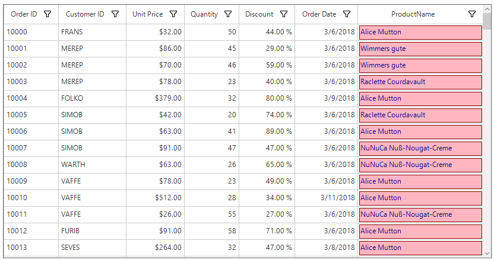Click discount cell 44.00 %

pos(267,32)
